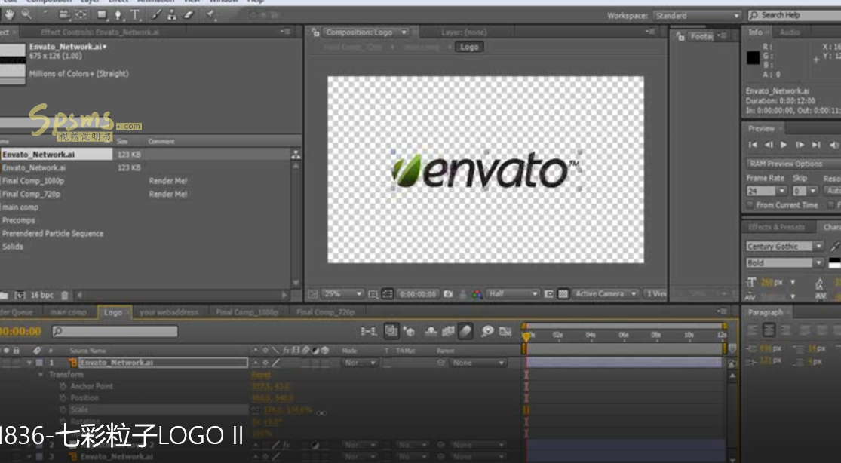The image size is (841, 463).
Task: Open Century Gothic font dropdown
Action: (784, 247)
